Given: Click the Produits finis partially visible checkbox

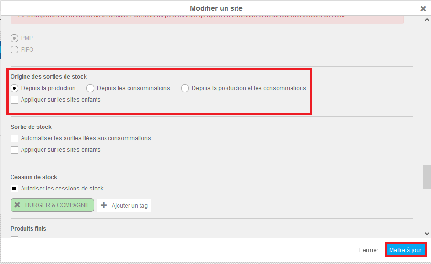Looking at the screenshot, I should [x=14, y=237].
